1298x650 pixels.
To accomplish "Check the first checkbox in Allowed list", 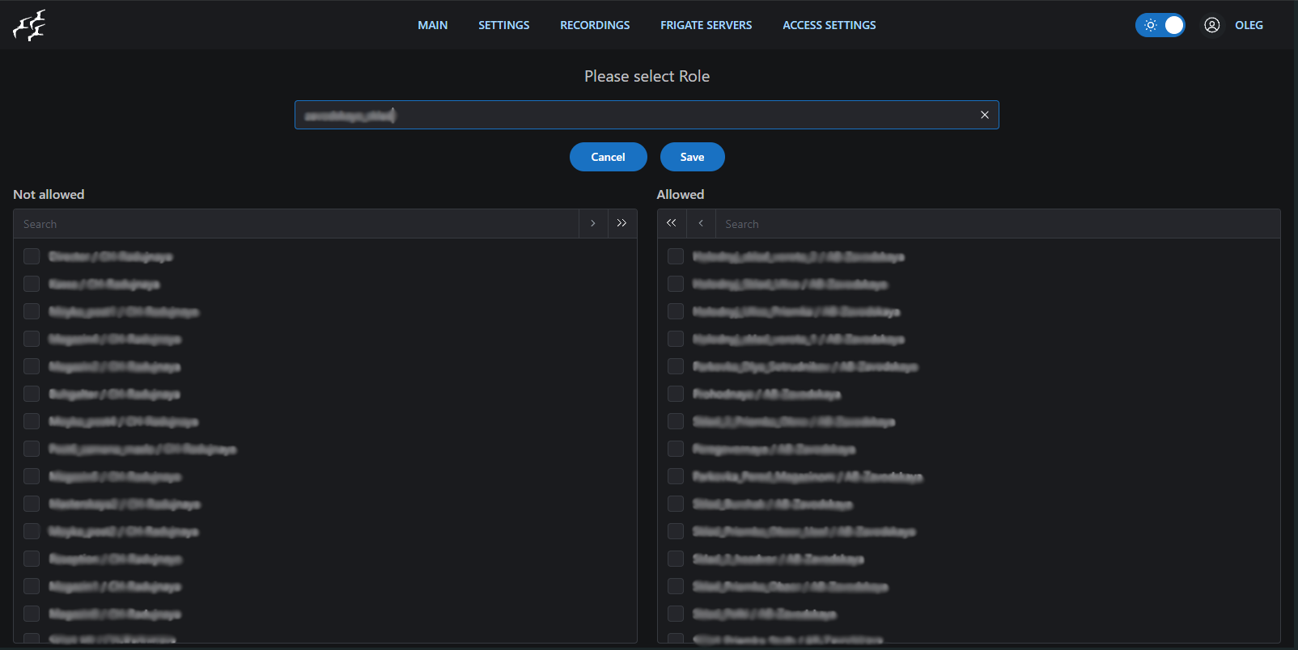I will pyautogui.click(x=676, y=256).
